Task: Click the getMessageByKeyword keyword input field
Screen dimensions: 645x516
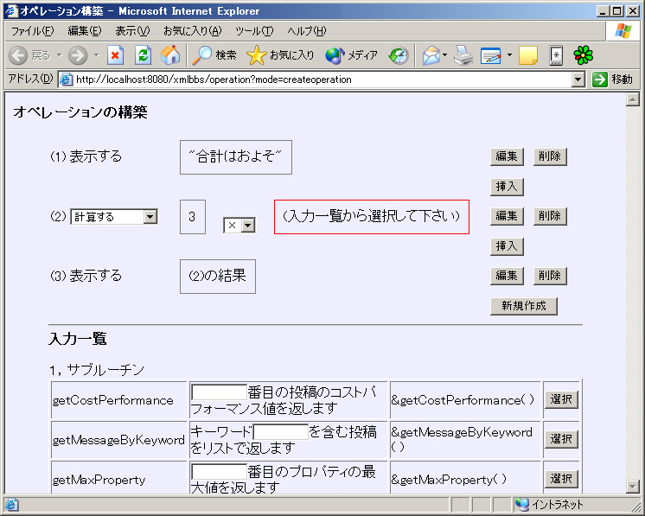Action: (x=280, y=432)
